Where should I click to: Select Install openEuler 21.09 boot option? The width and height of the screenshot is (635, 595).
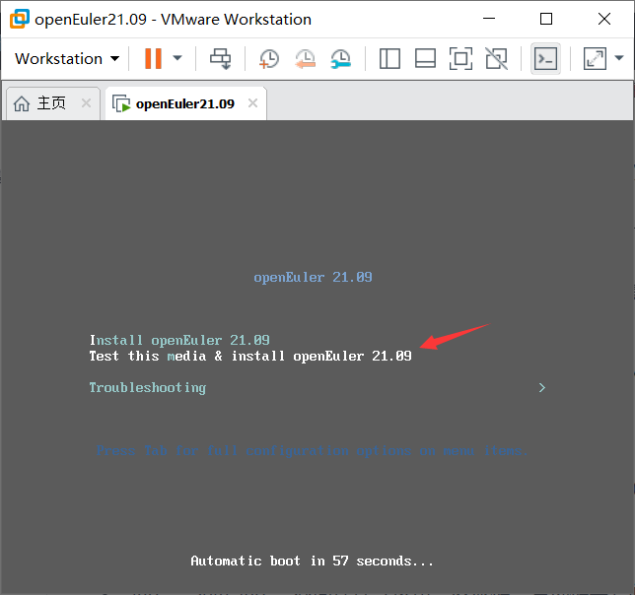[179, 340]
